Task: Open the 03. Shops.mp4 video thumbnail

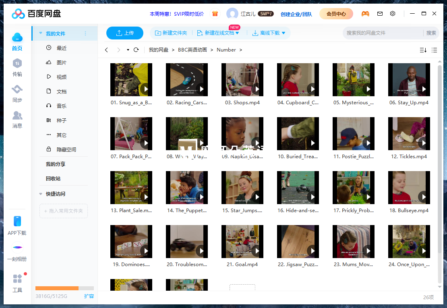Action: pos(242,79)
